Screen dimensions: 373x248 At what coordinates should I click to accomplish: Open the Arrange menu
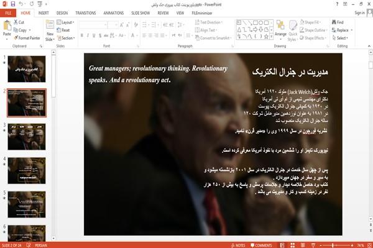280,30
